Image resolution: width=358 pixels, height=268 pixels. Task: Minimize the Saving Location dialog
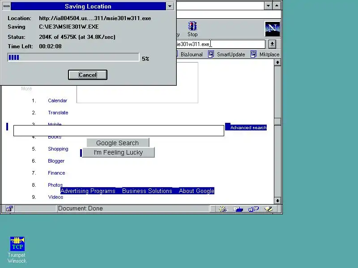[x=170, y=6]
